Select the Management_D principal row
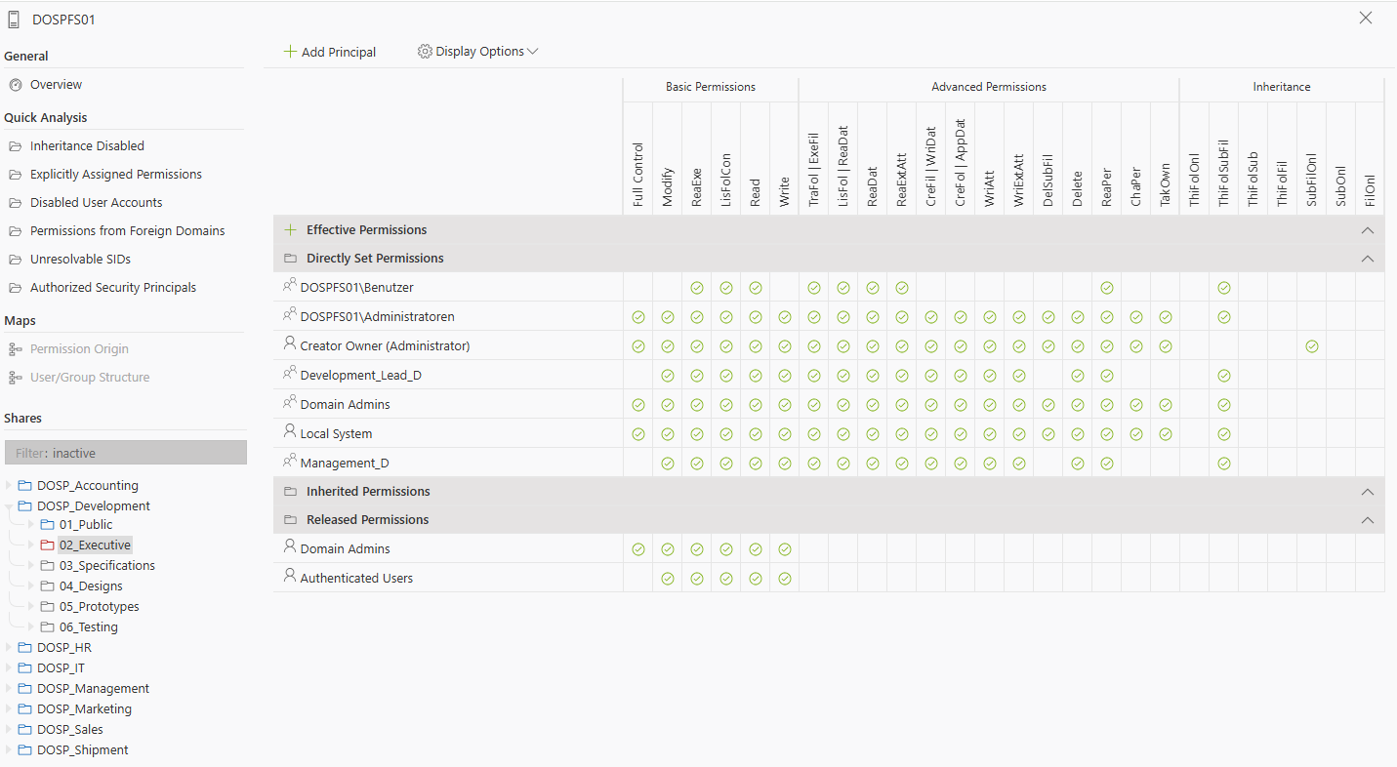This screenshot has width=1397, height=767. 345,464
